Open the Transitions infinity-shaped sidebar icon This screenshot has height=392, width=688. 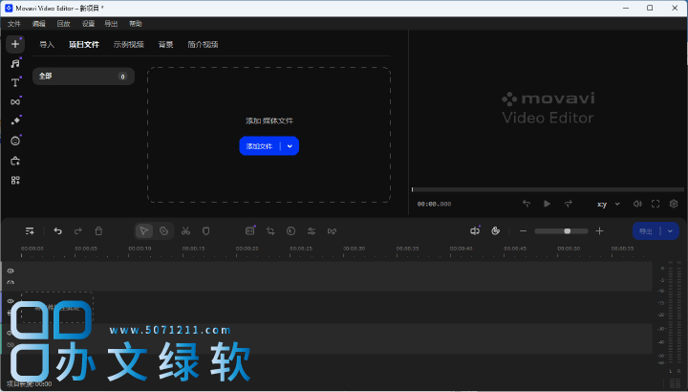coord(15,102)
